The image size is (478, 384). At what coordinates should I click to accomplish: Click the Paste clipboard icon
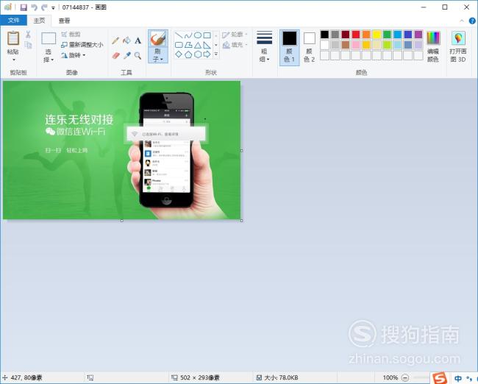pyautogui.click(x=13, y=38)
